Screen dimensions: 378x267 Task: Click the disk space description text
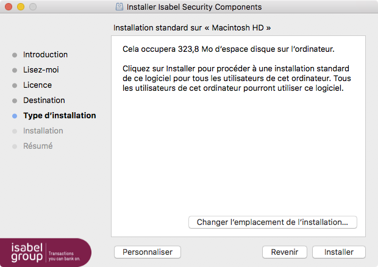[229, 49]
